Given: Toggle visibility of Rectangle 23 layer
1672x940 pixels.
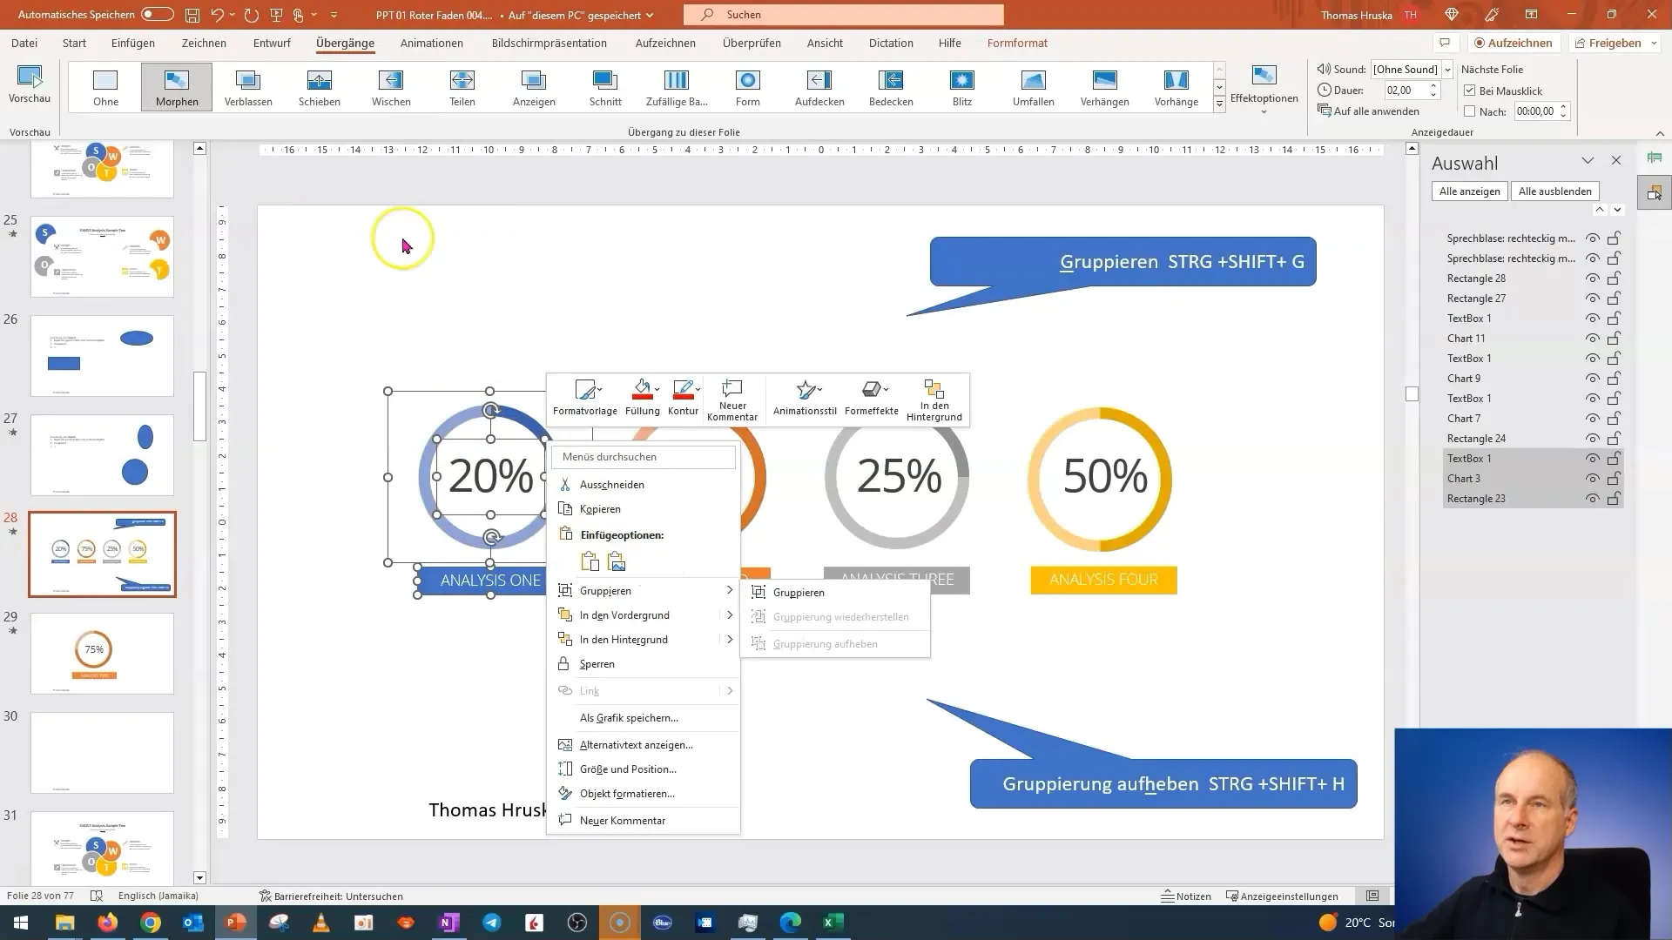Looking at the screenshot, I should tap(1594, 498).
